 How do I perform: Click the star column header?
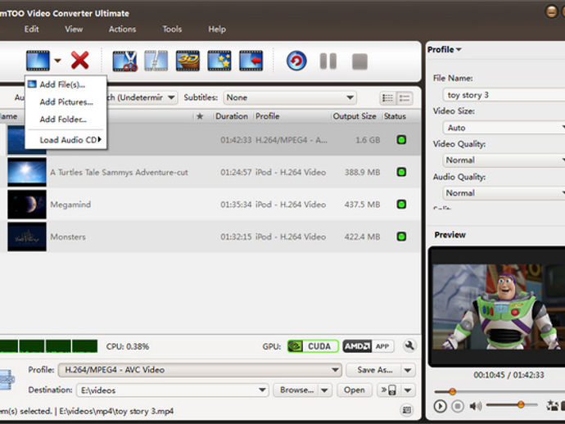200,116
